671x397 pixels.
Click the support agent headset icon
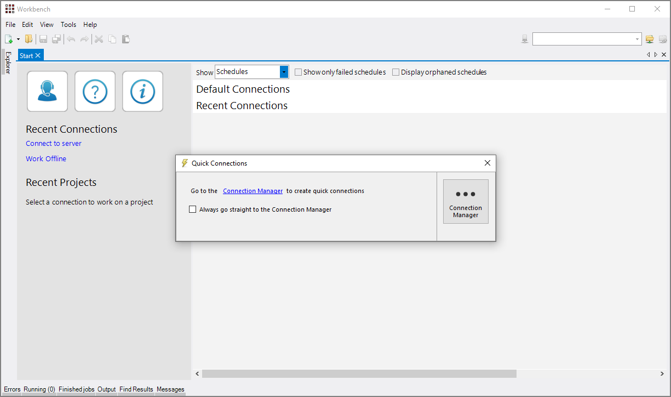click(x=47, y=91)
